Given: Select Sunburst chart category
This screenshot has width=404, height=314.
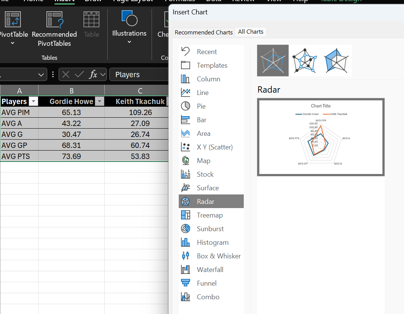Looking at the screenshot, I should pos(211,229).
